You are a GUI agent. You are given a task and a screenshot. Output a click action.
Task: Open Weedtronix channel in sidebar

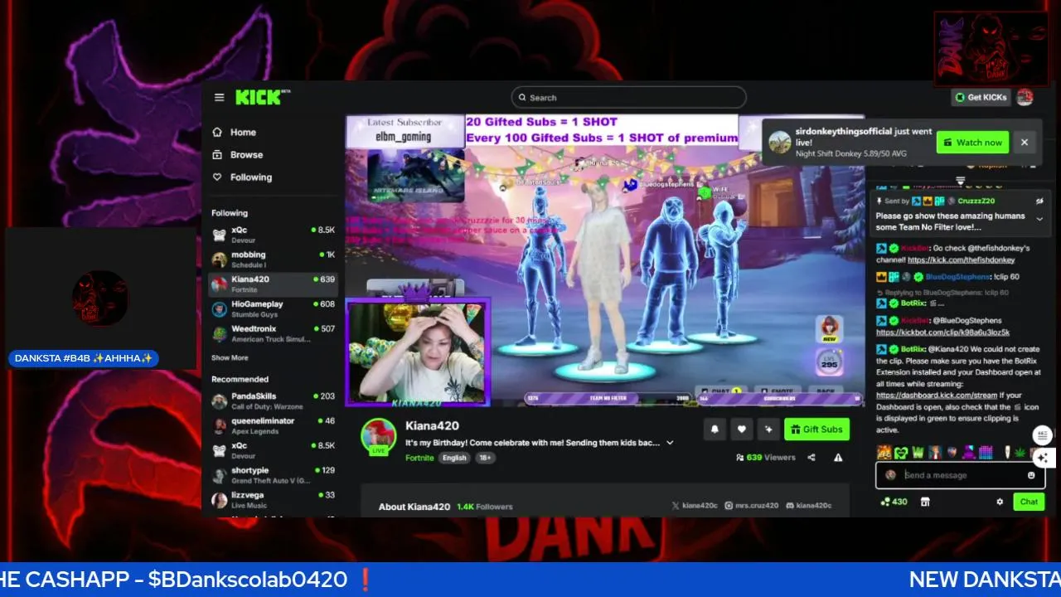[273, 334]
